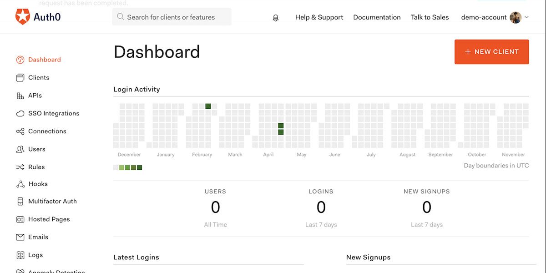Click the Dashboard gauge icon in sidebar
Viewport: 546px width, 273px height.
pyautogui.click(x=20, y=60)
